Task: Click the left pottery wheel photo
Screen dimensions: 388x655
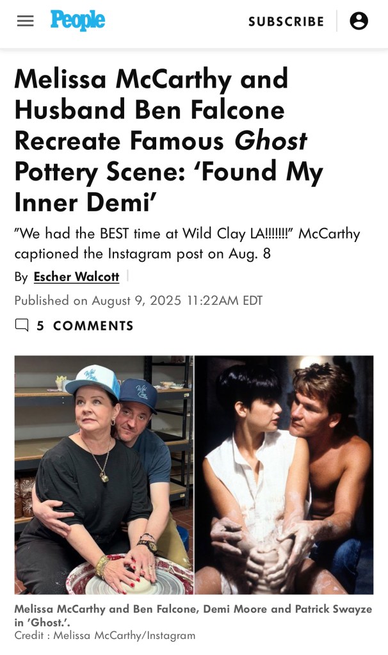Action: [104, 474]
